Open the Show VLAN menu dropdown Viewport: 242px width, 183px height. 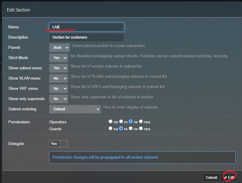click(x=59, y=78)
